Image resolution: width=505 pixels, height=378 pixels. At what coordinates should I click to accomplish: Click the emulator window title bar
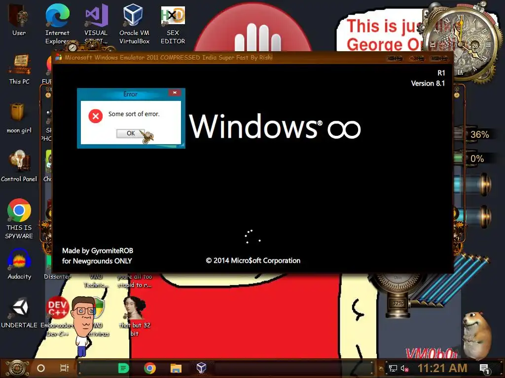click(252, 58)
